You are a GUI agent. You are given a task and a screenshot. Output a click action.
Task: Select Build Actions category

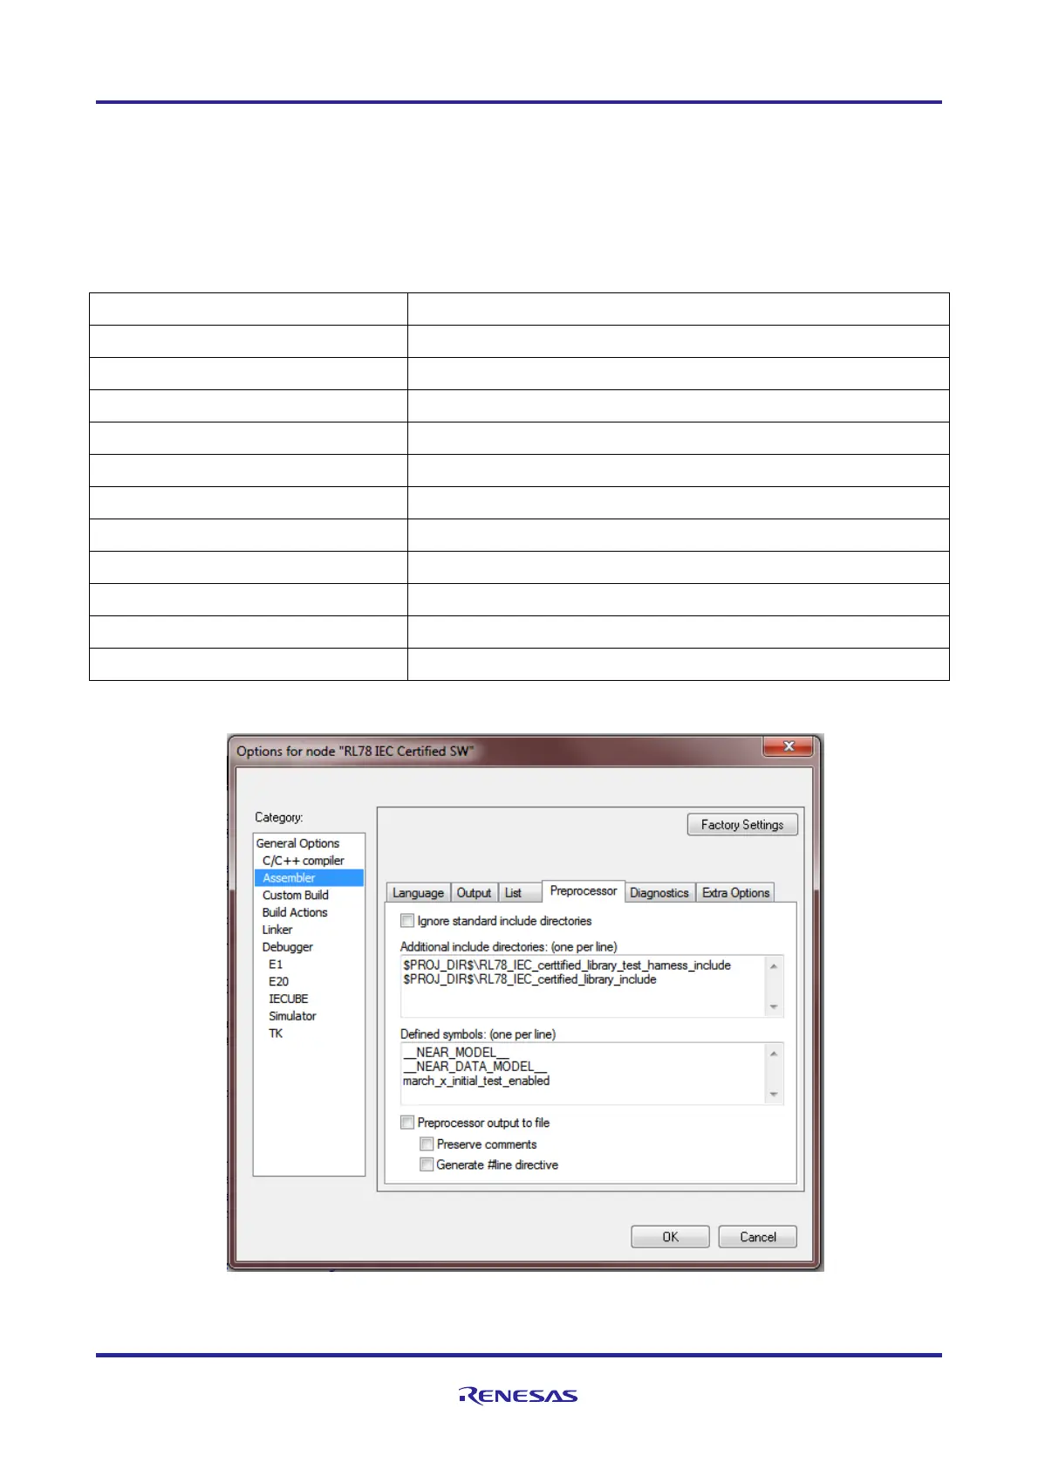tap(295, 912)
